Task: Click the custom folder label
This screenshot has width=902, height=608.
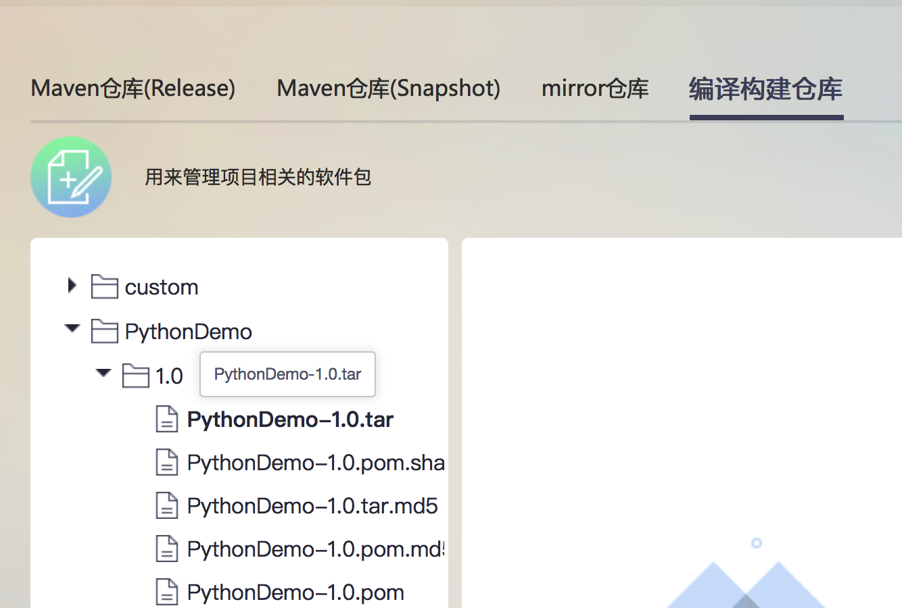Action: click(x=162, y=287)
